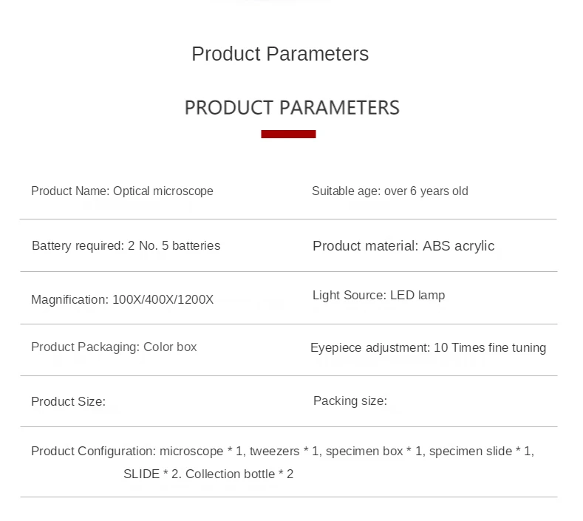The image size is (583, 521).
Task: Click the "Product Size:" label
Action: tap(68, 402)
